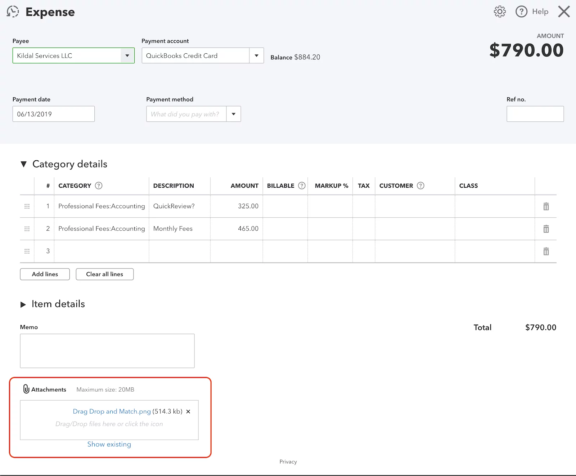This screenshot has height=476, width=576.
Task: Click the drag handle on line 2
Action: (x=27, y=229)
